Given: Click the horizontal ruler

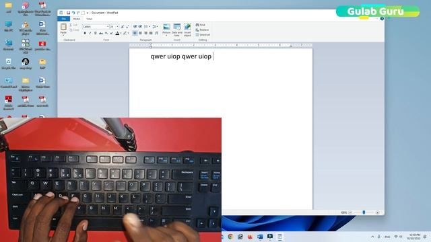Looking at the screenshot, I should [221, 45].
